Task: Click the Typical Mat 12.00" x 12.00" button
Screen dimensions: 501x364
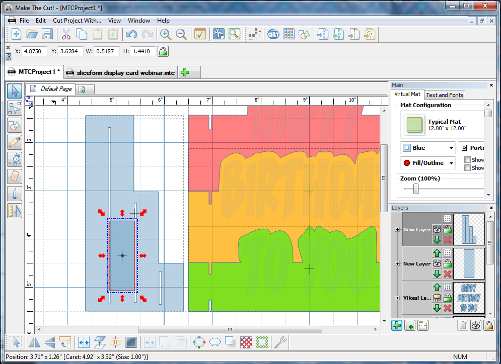Action: [442, 125]
